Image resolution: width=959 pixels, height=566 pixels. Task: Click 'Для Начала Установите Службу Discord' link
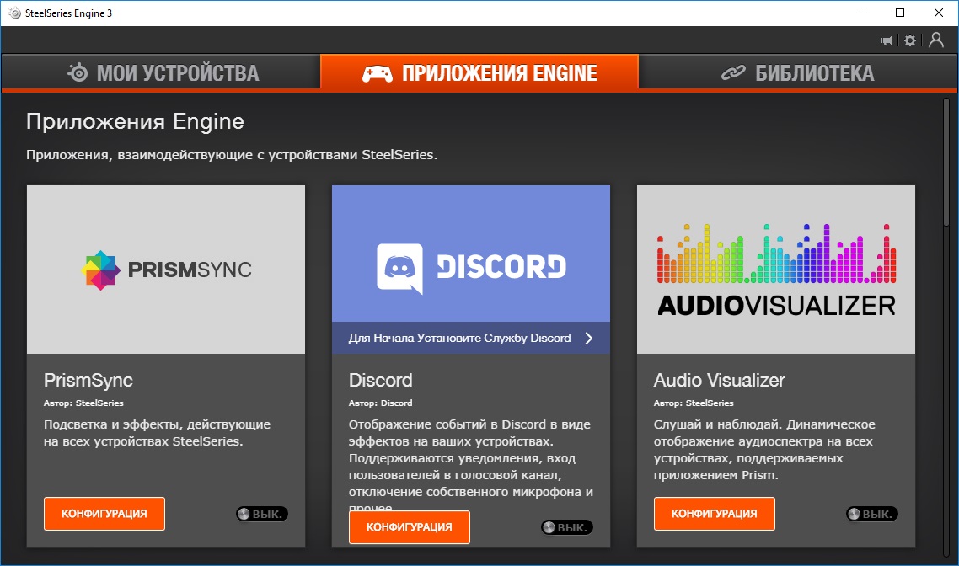459,338
